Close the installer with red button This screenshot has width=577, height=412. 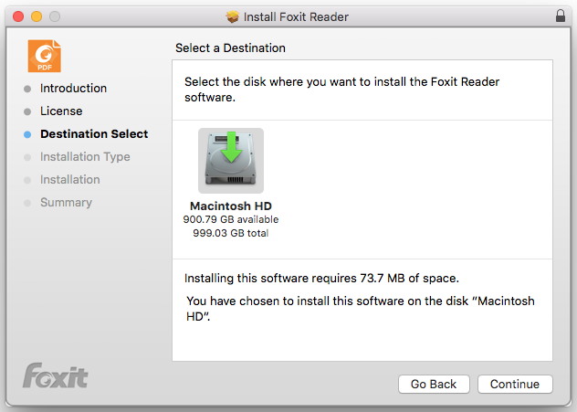18,16
